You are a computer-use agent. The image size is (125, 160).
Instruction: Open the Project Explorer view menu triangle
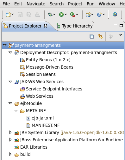point(120,35)
